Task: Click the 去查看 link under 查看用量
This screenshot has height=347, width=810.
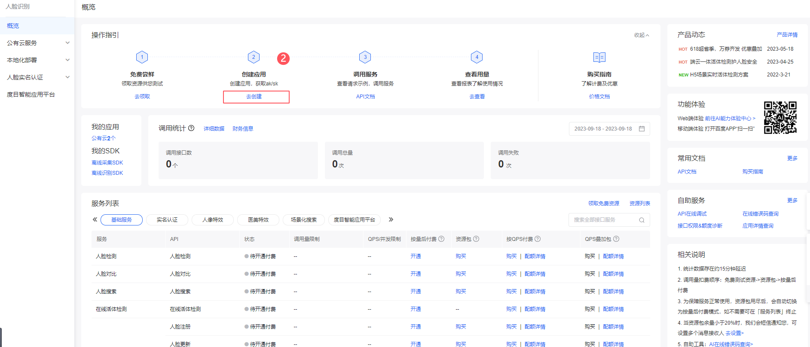Action: coord(477,97)
